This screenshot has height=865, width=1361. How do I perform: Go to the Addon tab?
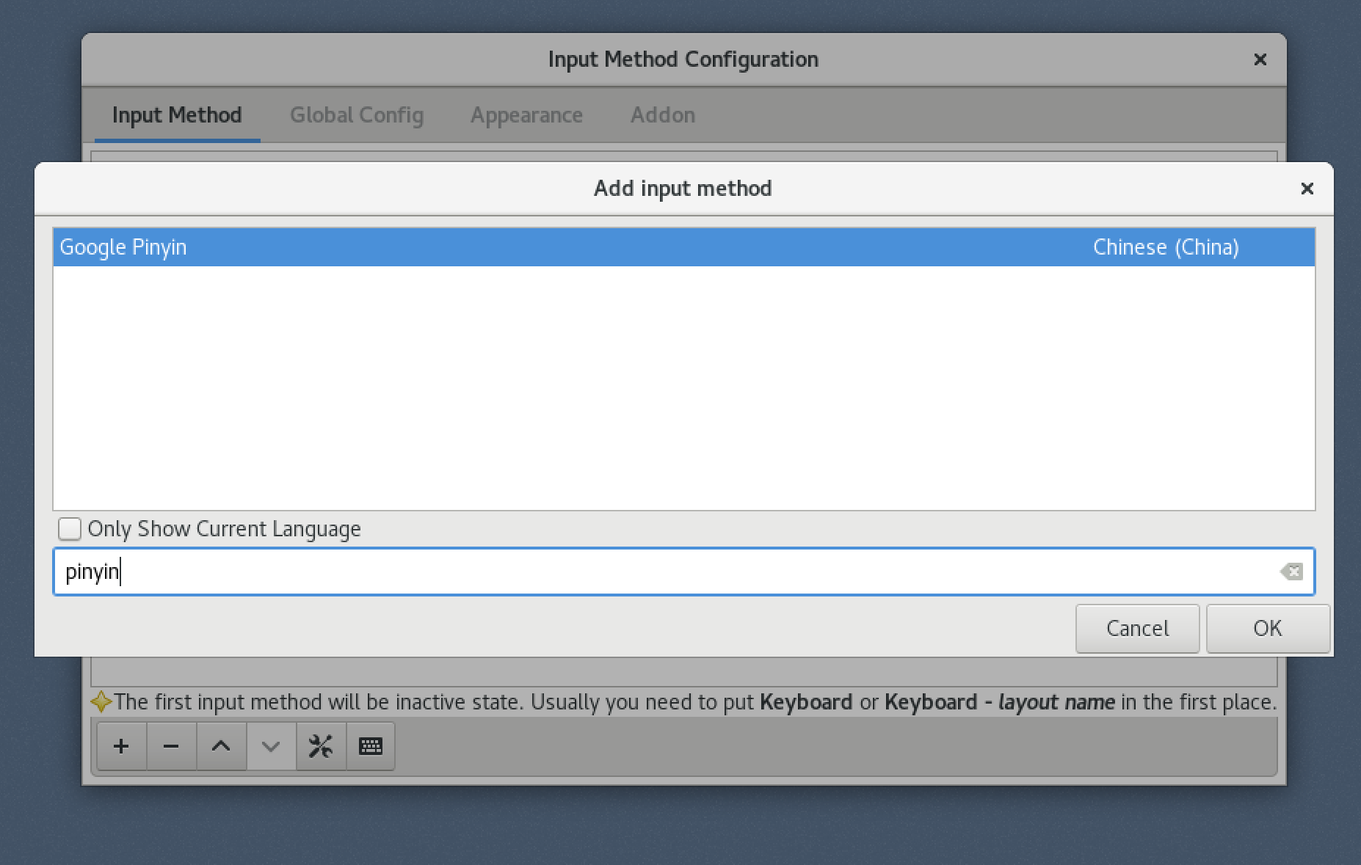[x=662, y=115]
